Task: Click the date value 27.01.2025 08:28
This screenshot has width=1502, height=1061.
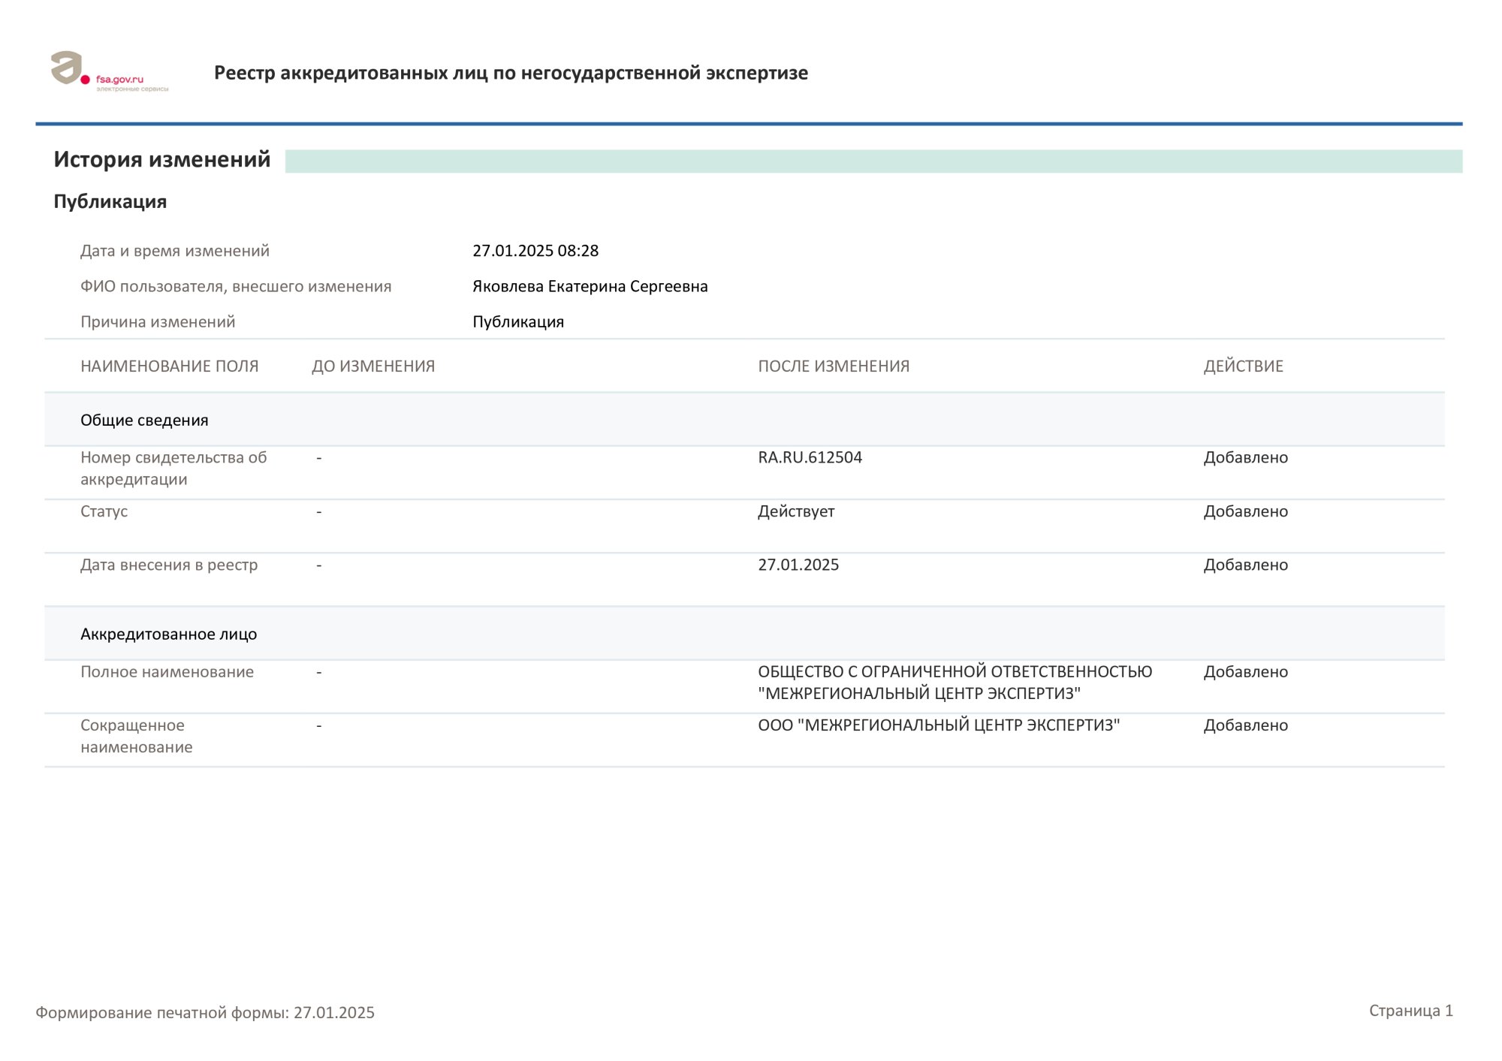Action: tap(535, 251)
